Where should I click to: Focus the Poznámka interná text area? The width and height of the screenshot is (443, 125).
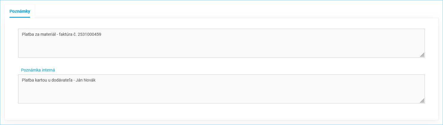(221, 89)
